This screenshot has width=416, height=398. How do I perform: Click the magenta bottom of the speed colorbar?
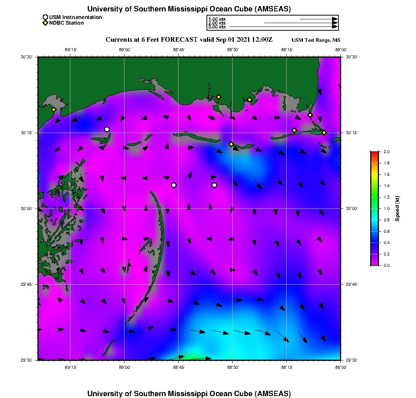coord(374,263)
